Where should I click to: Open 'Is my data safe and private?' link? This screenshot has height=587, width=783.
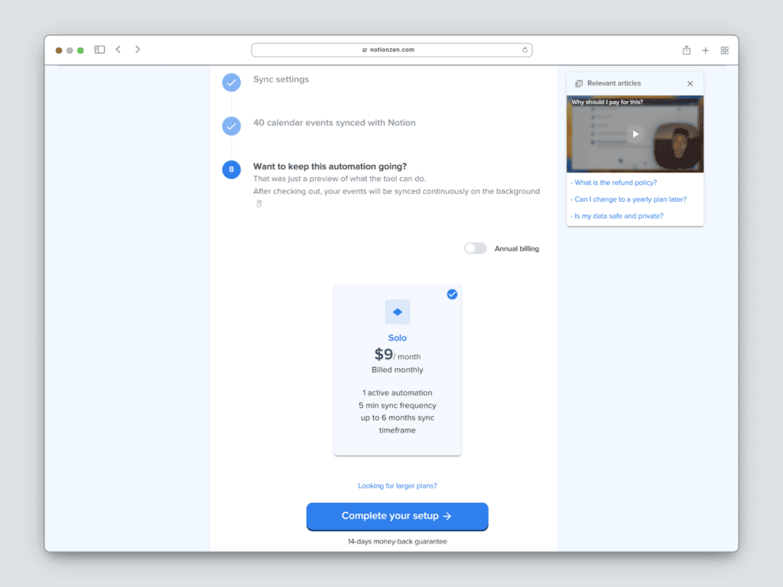click(x=617, y=216)
